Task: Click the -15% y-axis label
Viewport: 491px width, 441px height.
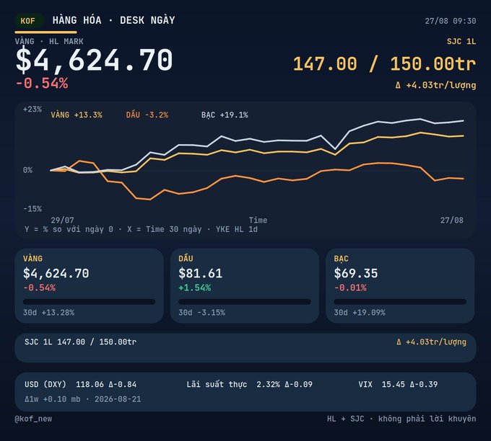Action: [x=32, y=209]
